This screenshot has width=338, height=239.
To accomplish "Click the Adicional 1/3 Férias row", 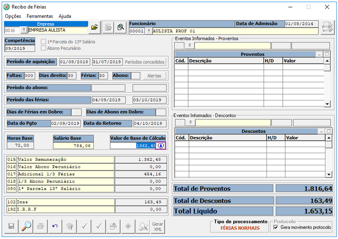I will [x=87, y=174].
